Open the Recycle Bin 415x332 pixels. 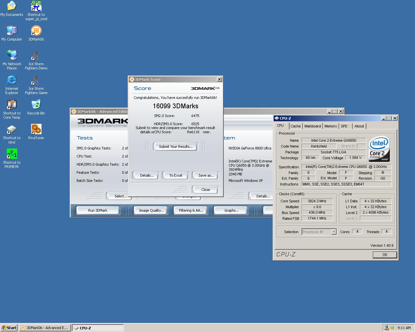[x=36, y=107]
